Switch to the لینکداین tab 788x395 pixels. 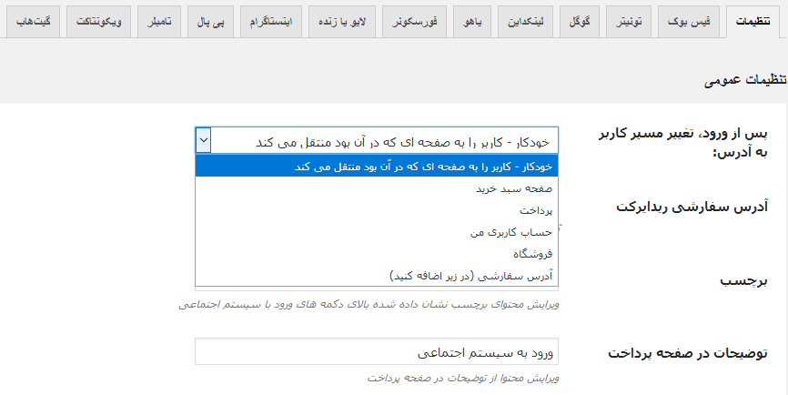(525, 22)
